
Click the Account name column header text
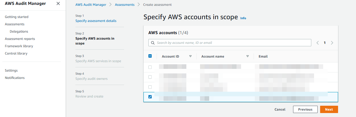pos(213,56)
